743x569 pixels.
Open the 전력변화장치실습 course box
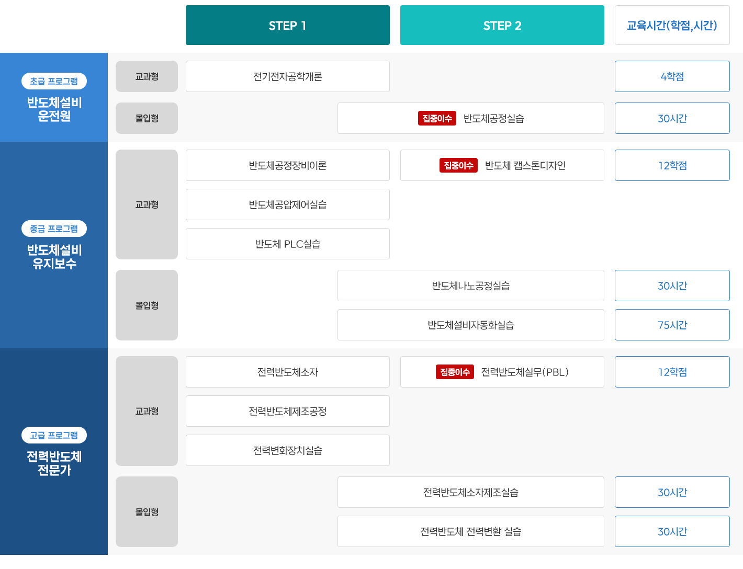point(288,450)
